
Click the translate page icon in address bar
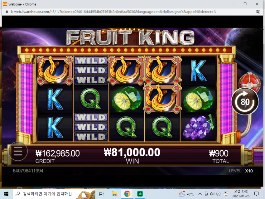point(258,12)
